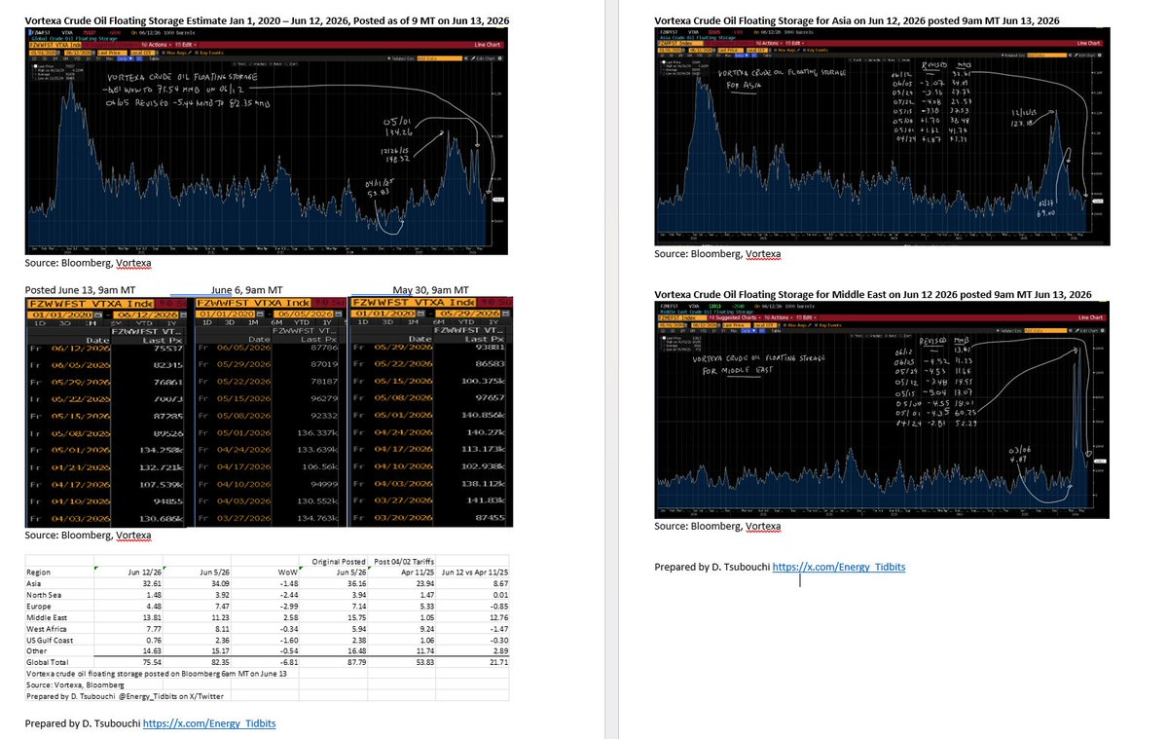
Task: Click the caption 'June 6, 9am MT'
Action: pos(247,290)
